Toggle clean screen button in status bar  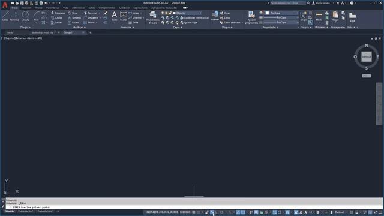376,212
